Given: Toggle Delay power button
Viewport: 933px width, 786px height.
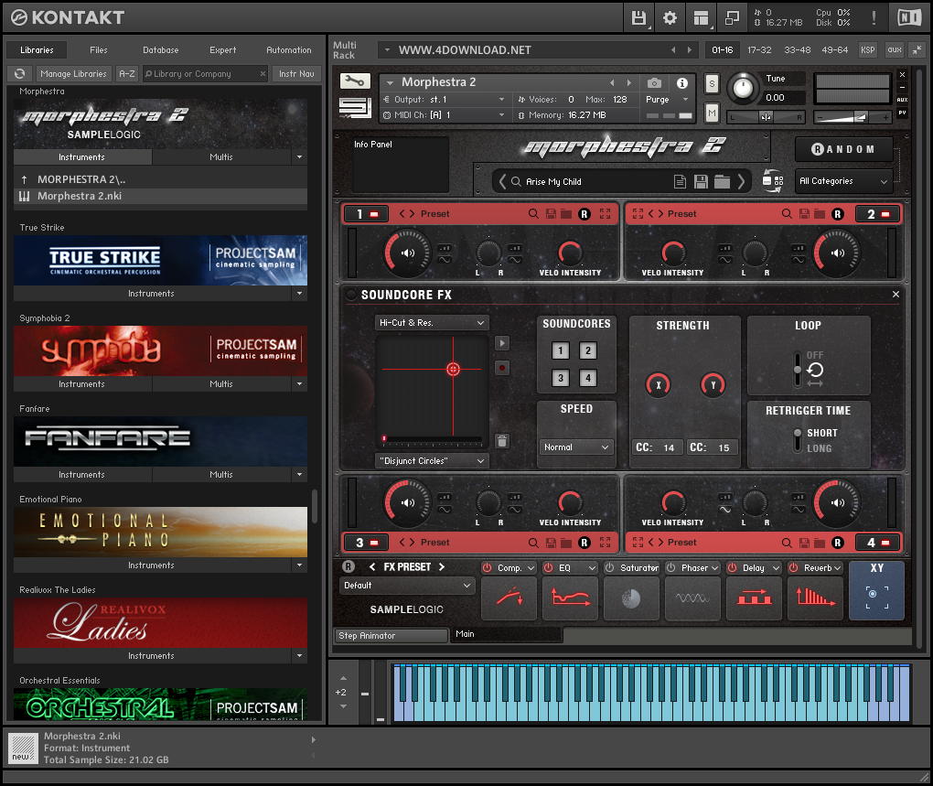Looking at the screenshot, I should click(x=732, y=567).
